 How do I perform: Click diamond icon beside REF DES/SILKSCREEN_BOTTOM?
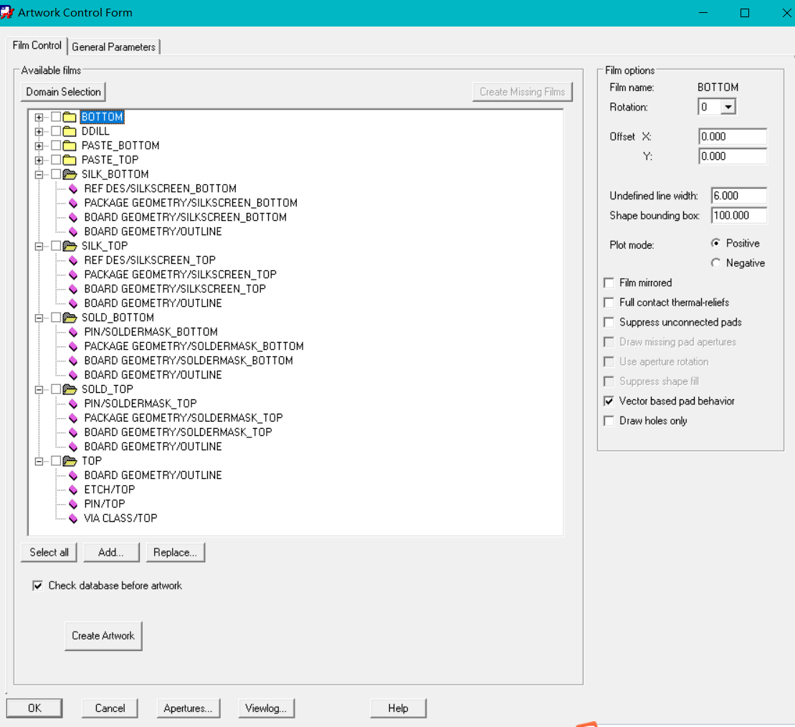[74, 189]
